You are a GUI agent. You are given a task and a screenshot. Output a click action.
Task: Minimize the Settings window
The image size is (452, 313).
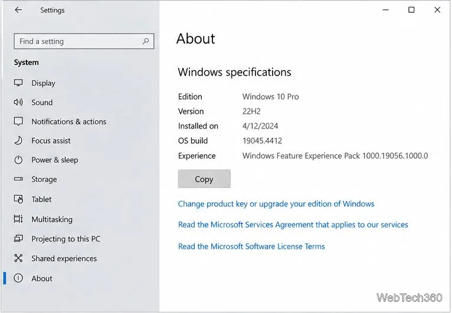point(386,10)
